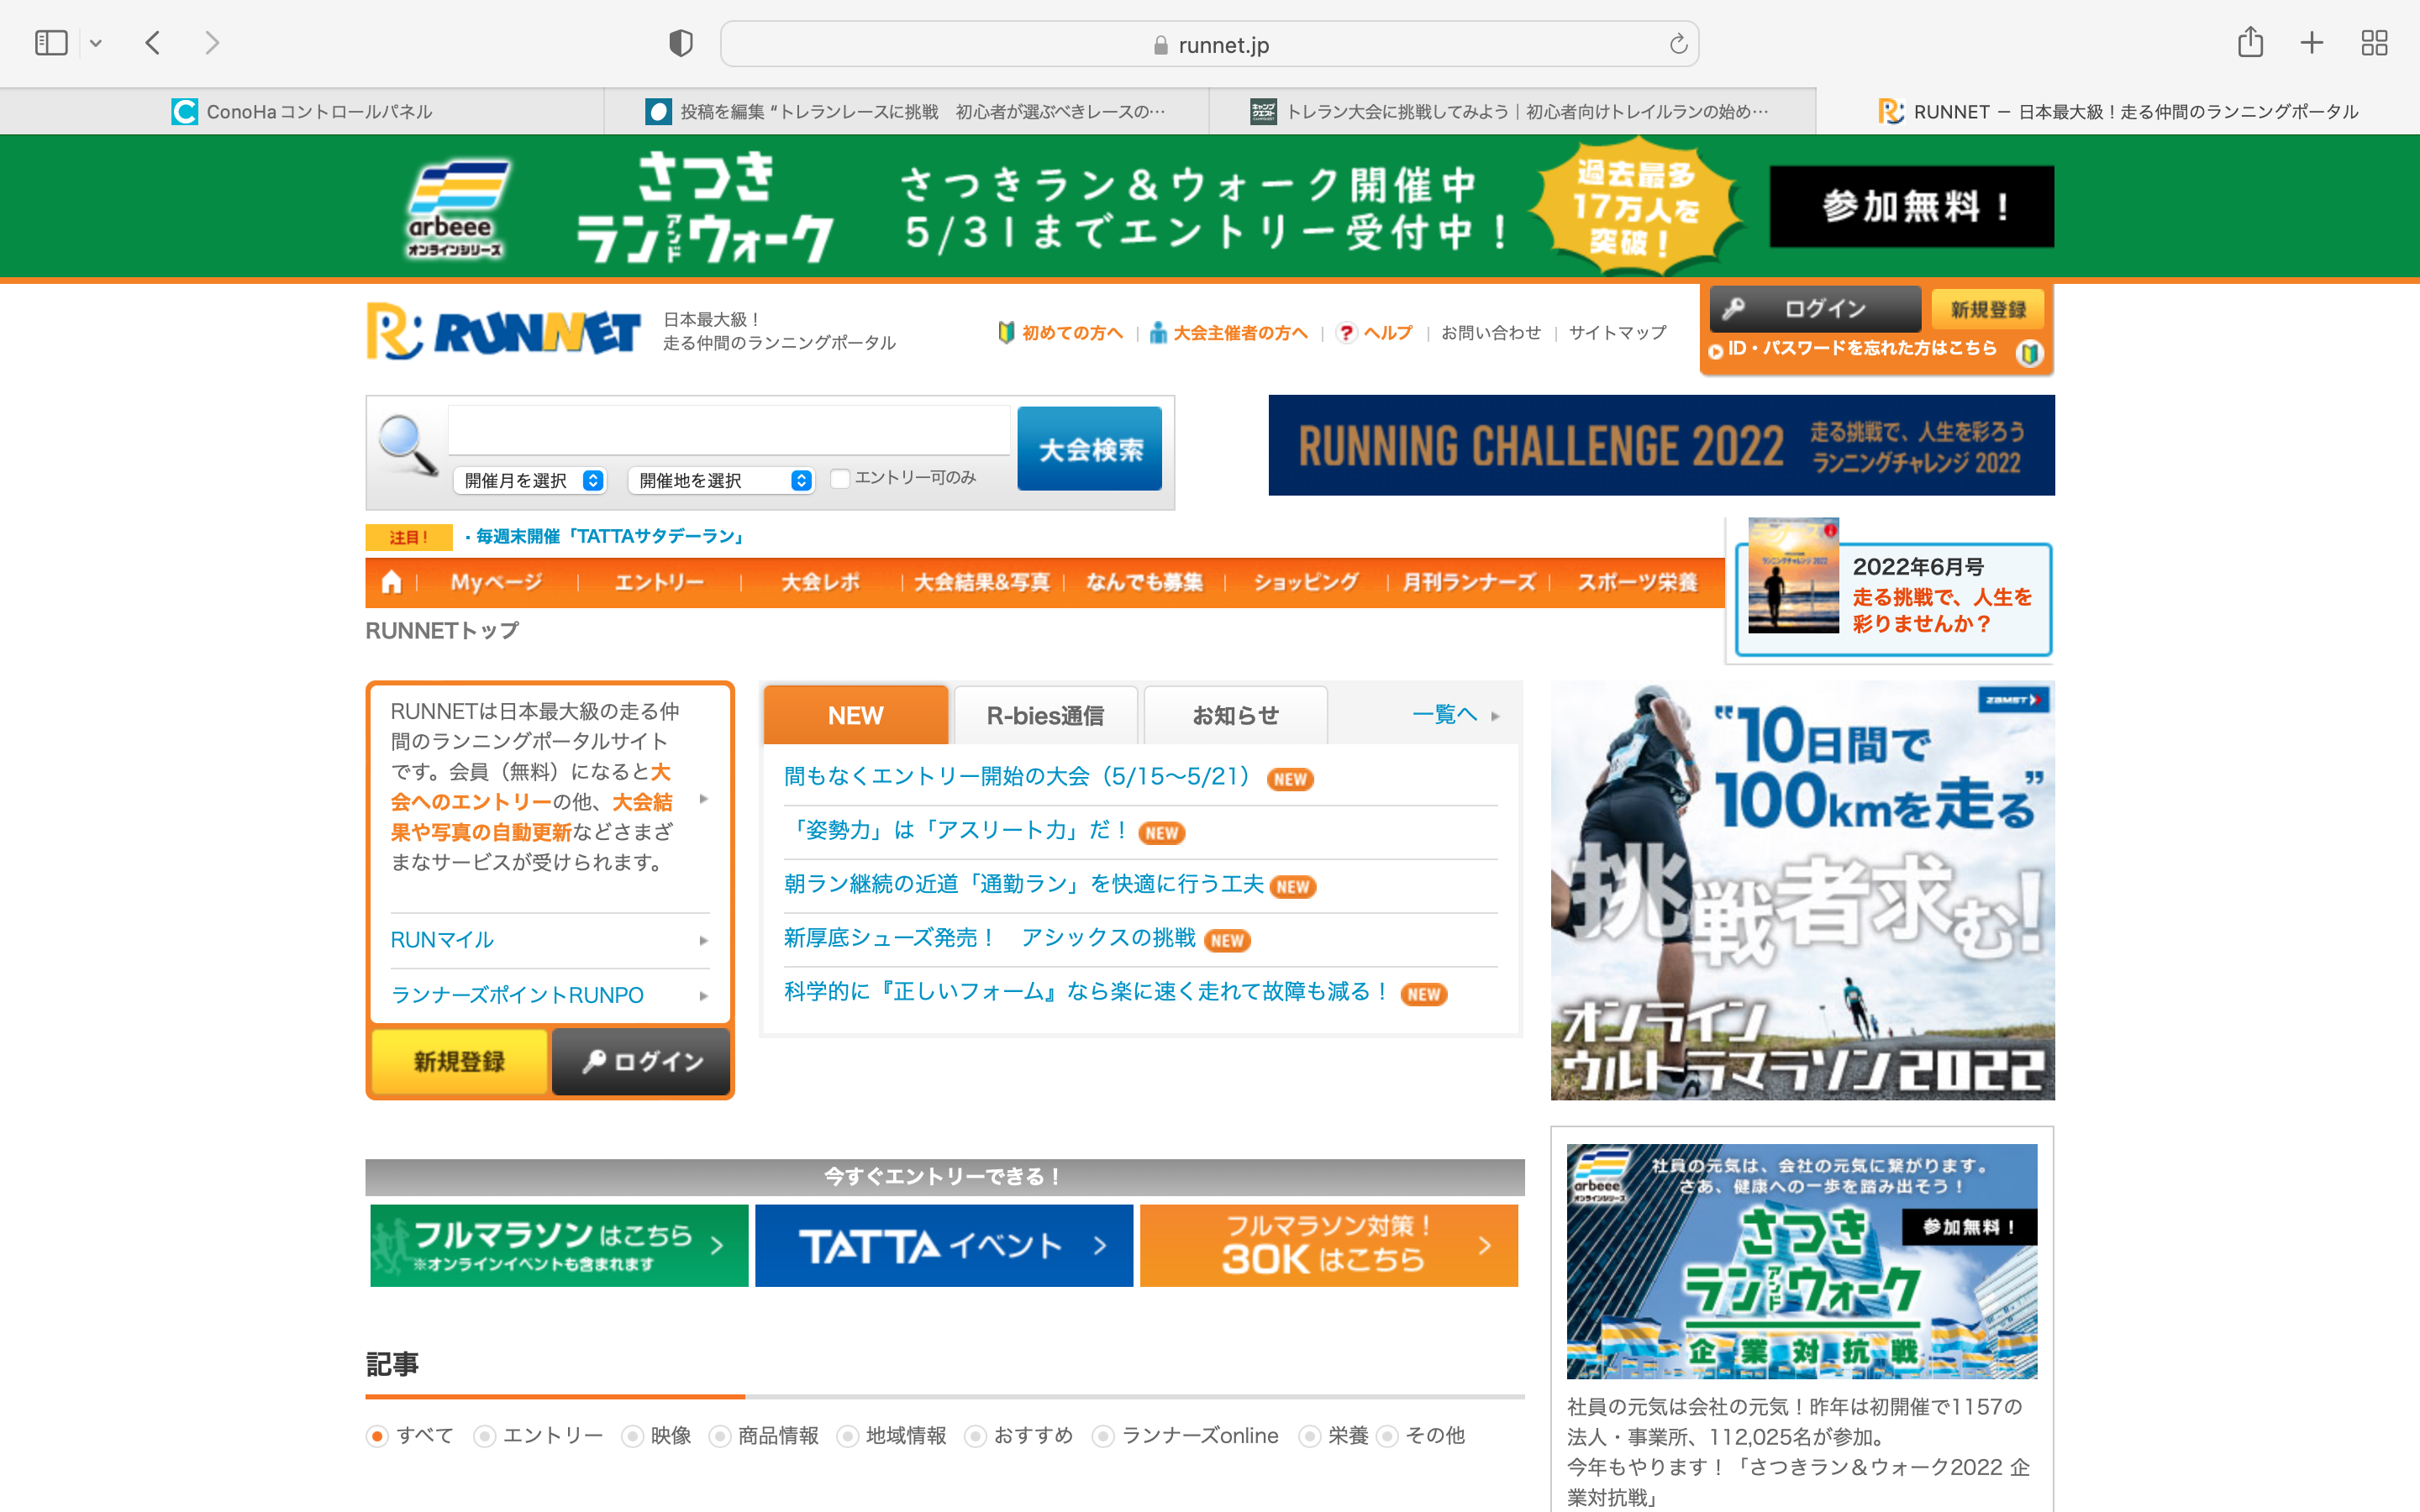Select the おすすめ radio button

point(975,1436)
